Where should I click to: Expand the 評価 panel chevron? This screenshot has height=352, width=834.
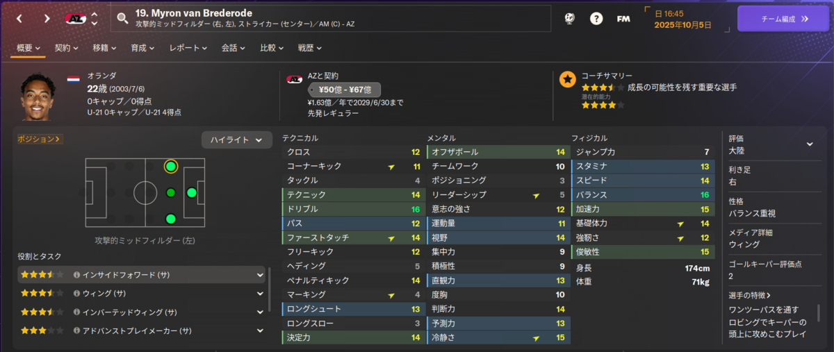[x=809, y=144]
